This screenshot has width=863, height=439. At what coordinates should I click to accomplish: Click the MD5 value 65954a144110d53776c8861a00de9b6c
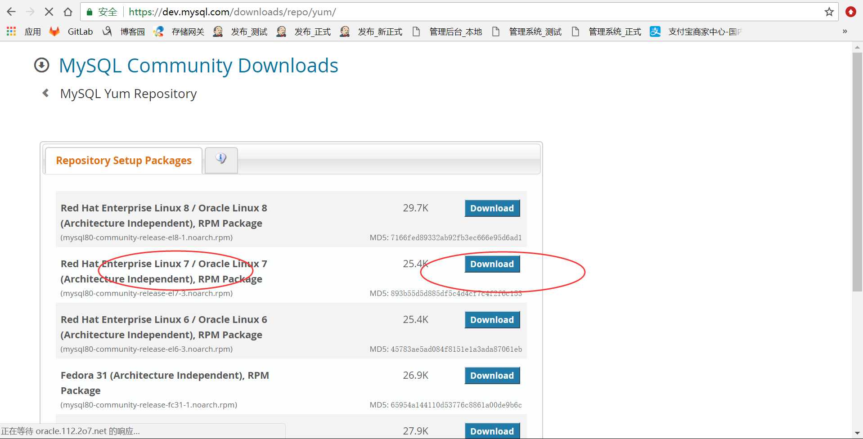[x=456, y=405]
